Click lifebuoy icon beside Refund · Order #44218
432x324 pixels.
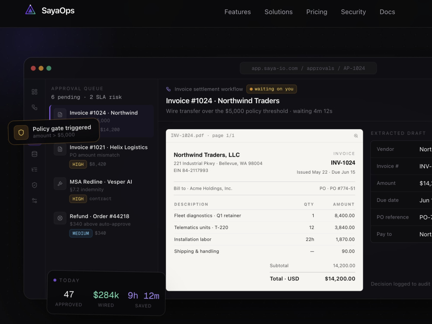click(x=60, y=218)
